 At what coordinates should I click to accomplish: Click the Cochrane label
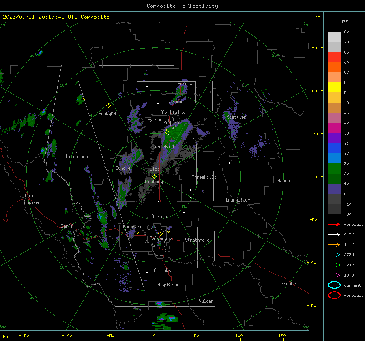[x=133, y=227]
